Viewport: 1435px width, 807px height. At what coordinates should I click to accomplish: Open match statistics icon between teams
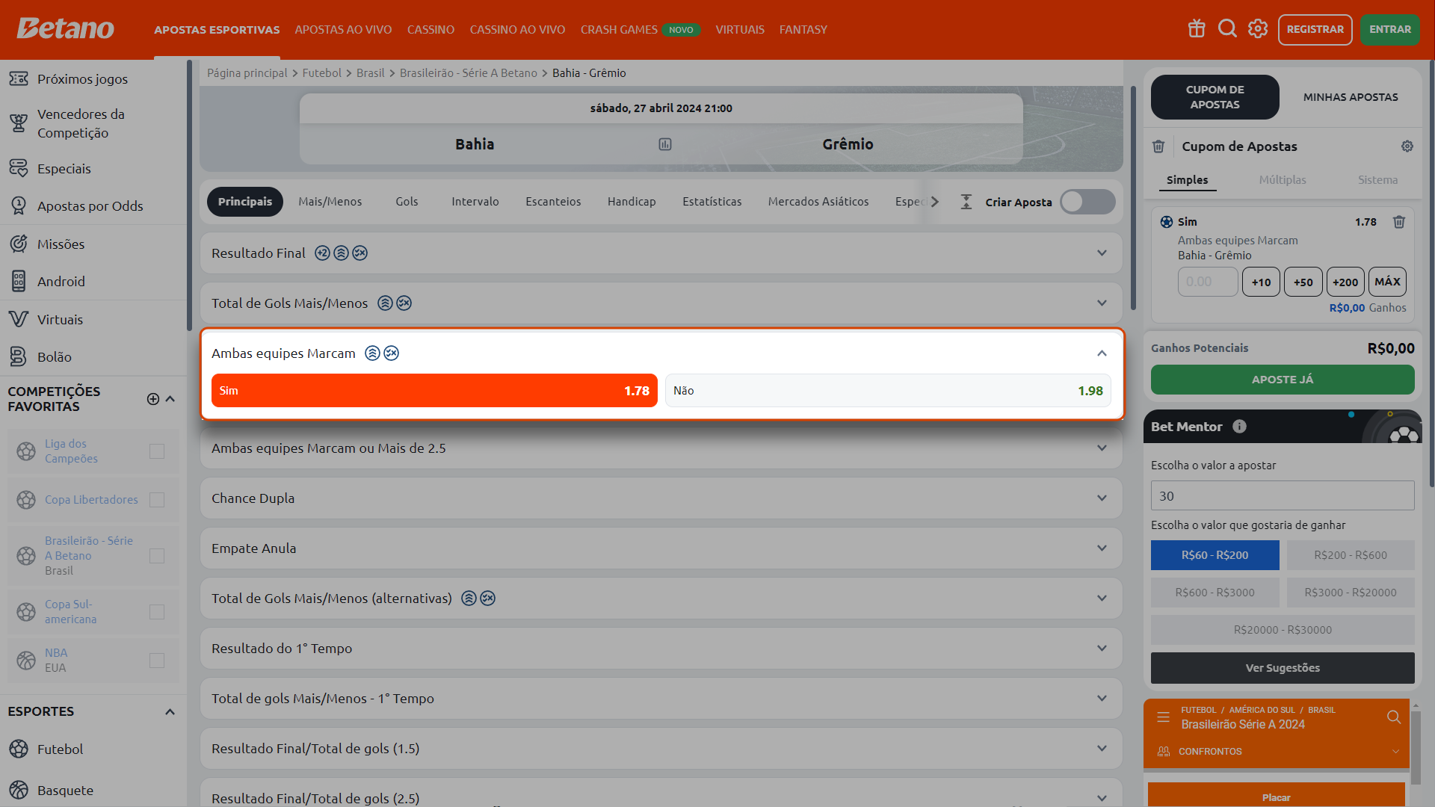(665, 144)
